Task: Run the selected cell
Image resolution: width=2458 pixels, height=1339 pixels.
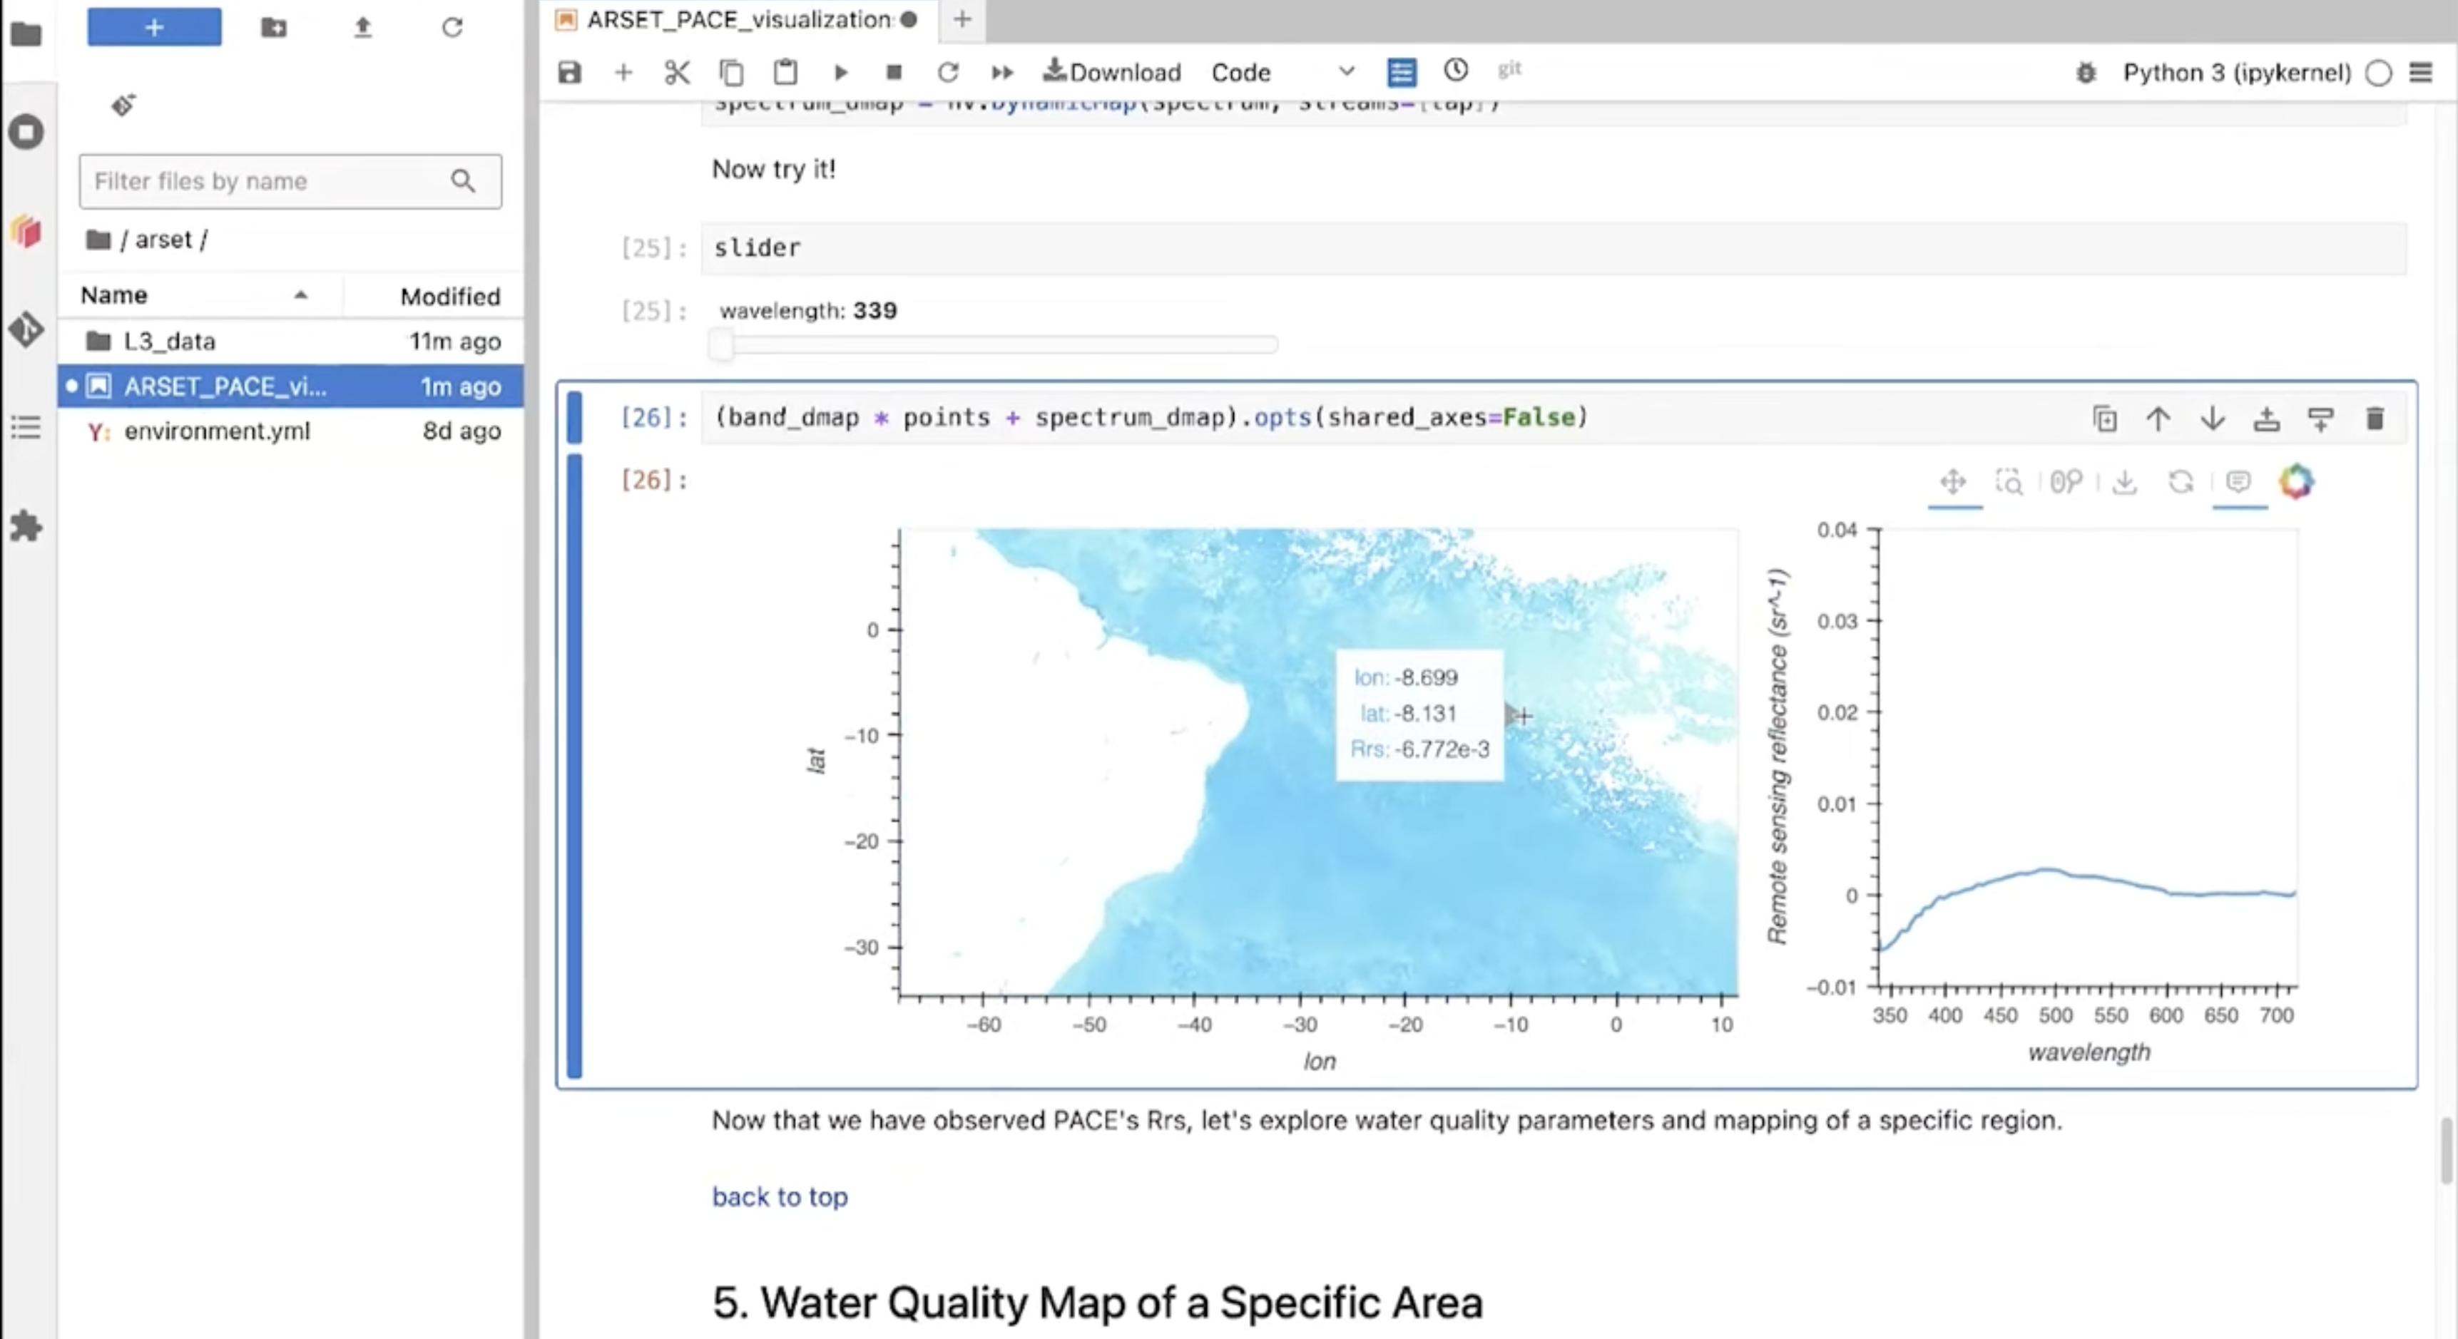Action: 841,73
